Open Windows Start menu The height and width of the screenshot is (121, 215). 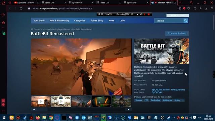[x=4, y=118]
